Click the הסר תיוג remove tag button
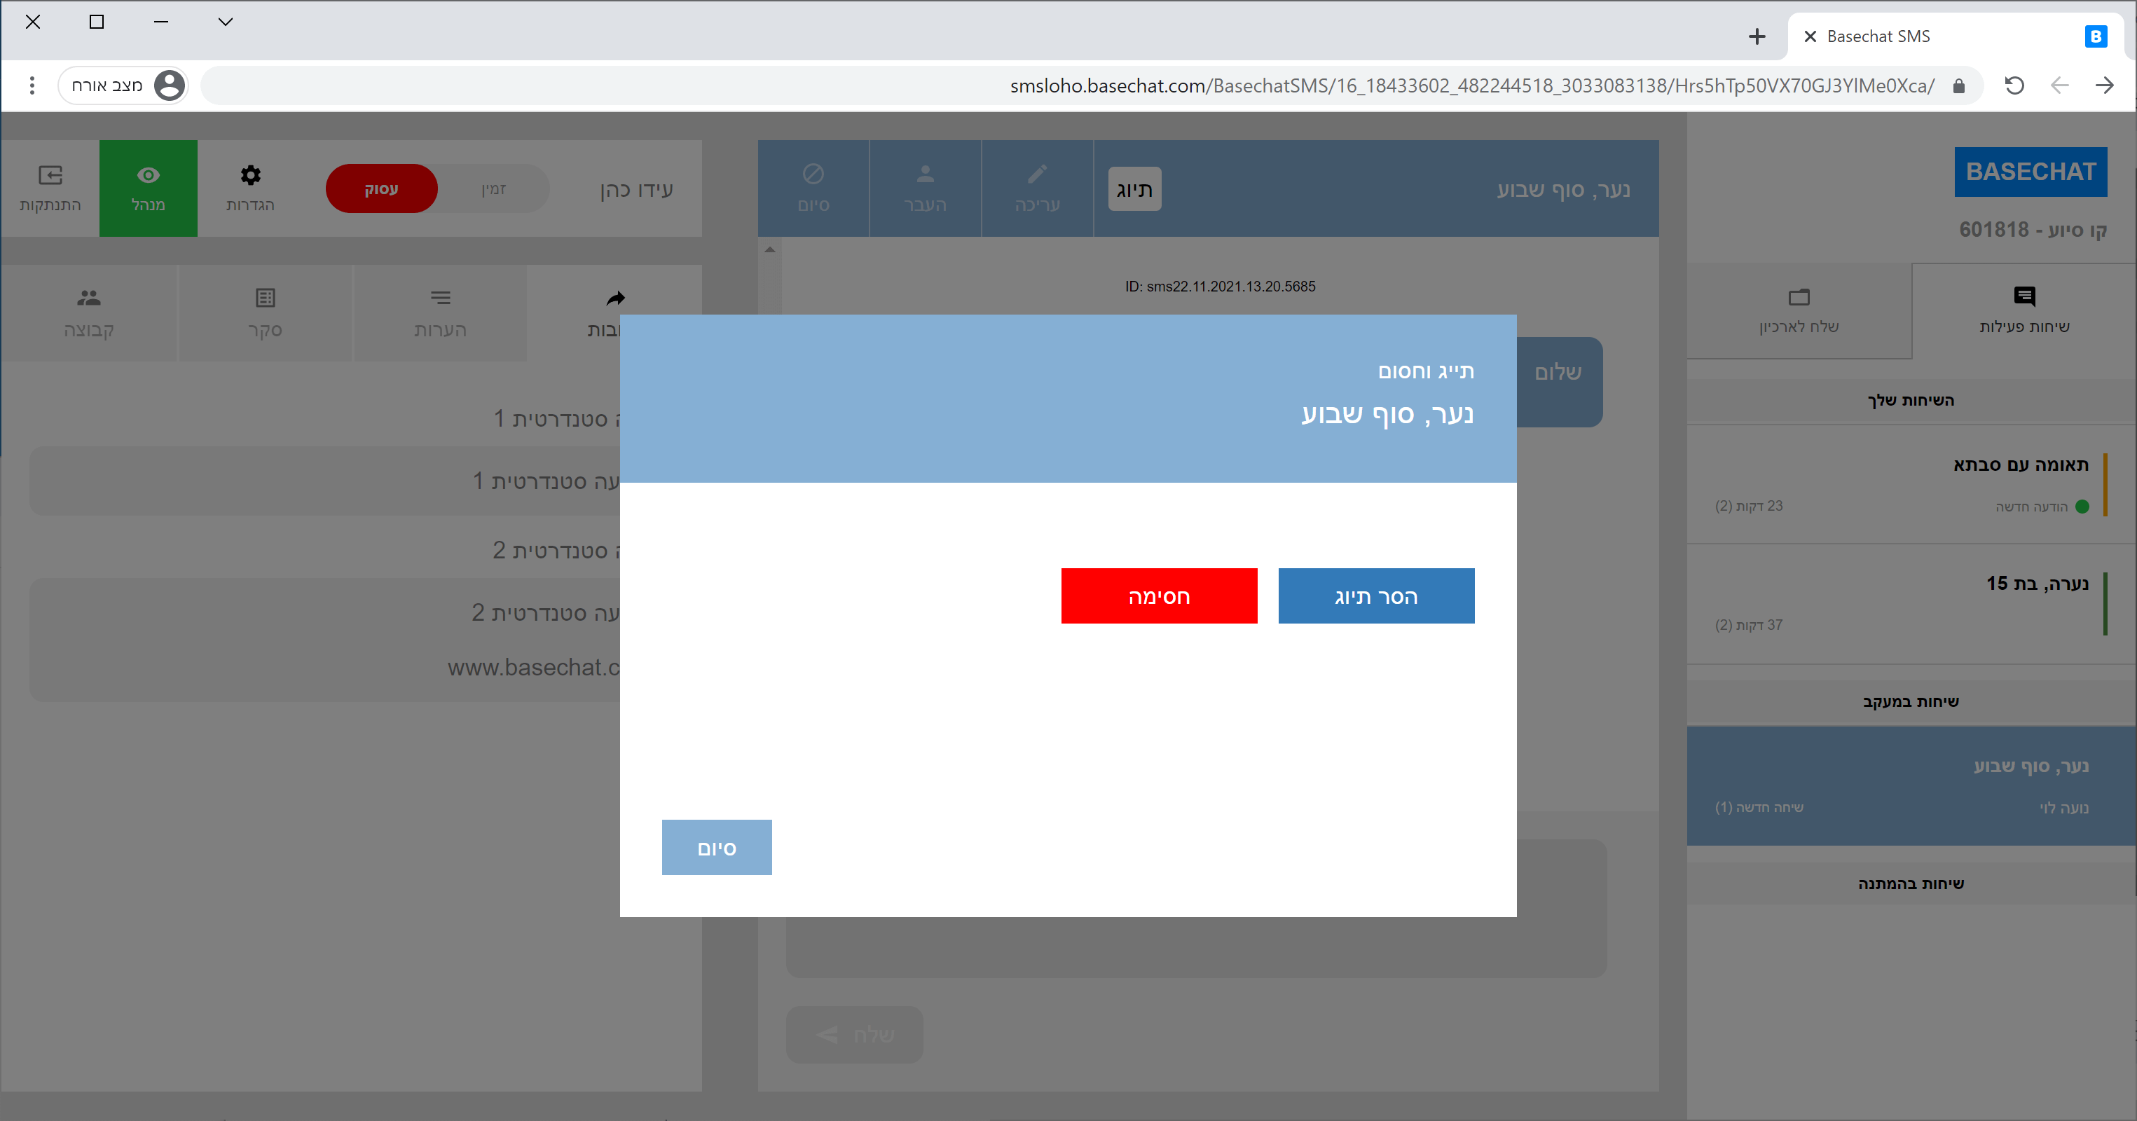Image resolution: width=2137 pixels, height=1121 pixels. [1375, 596]
